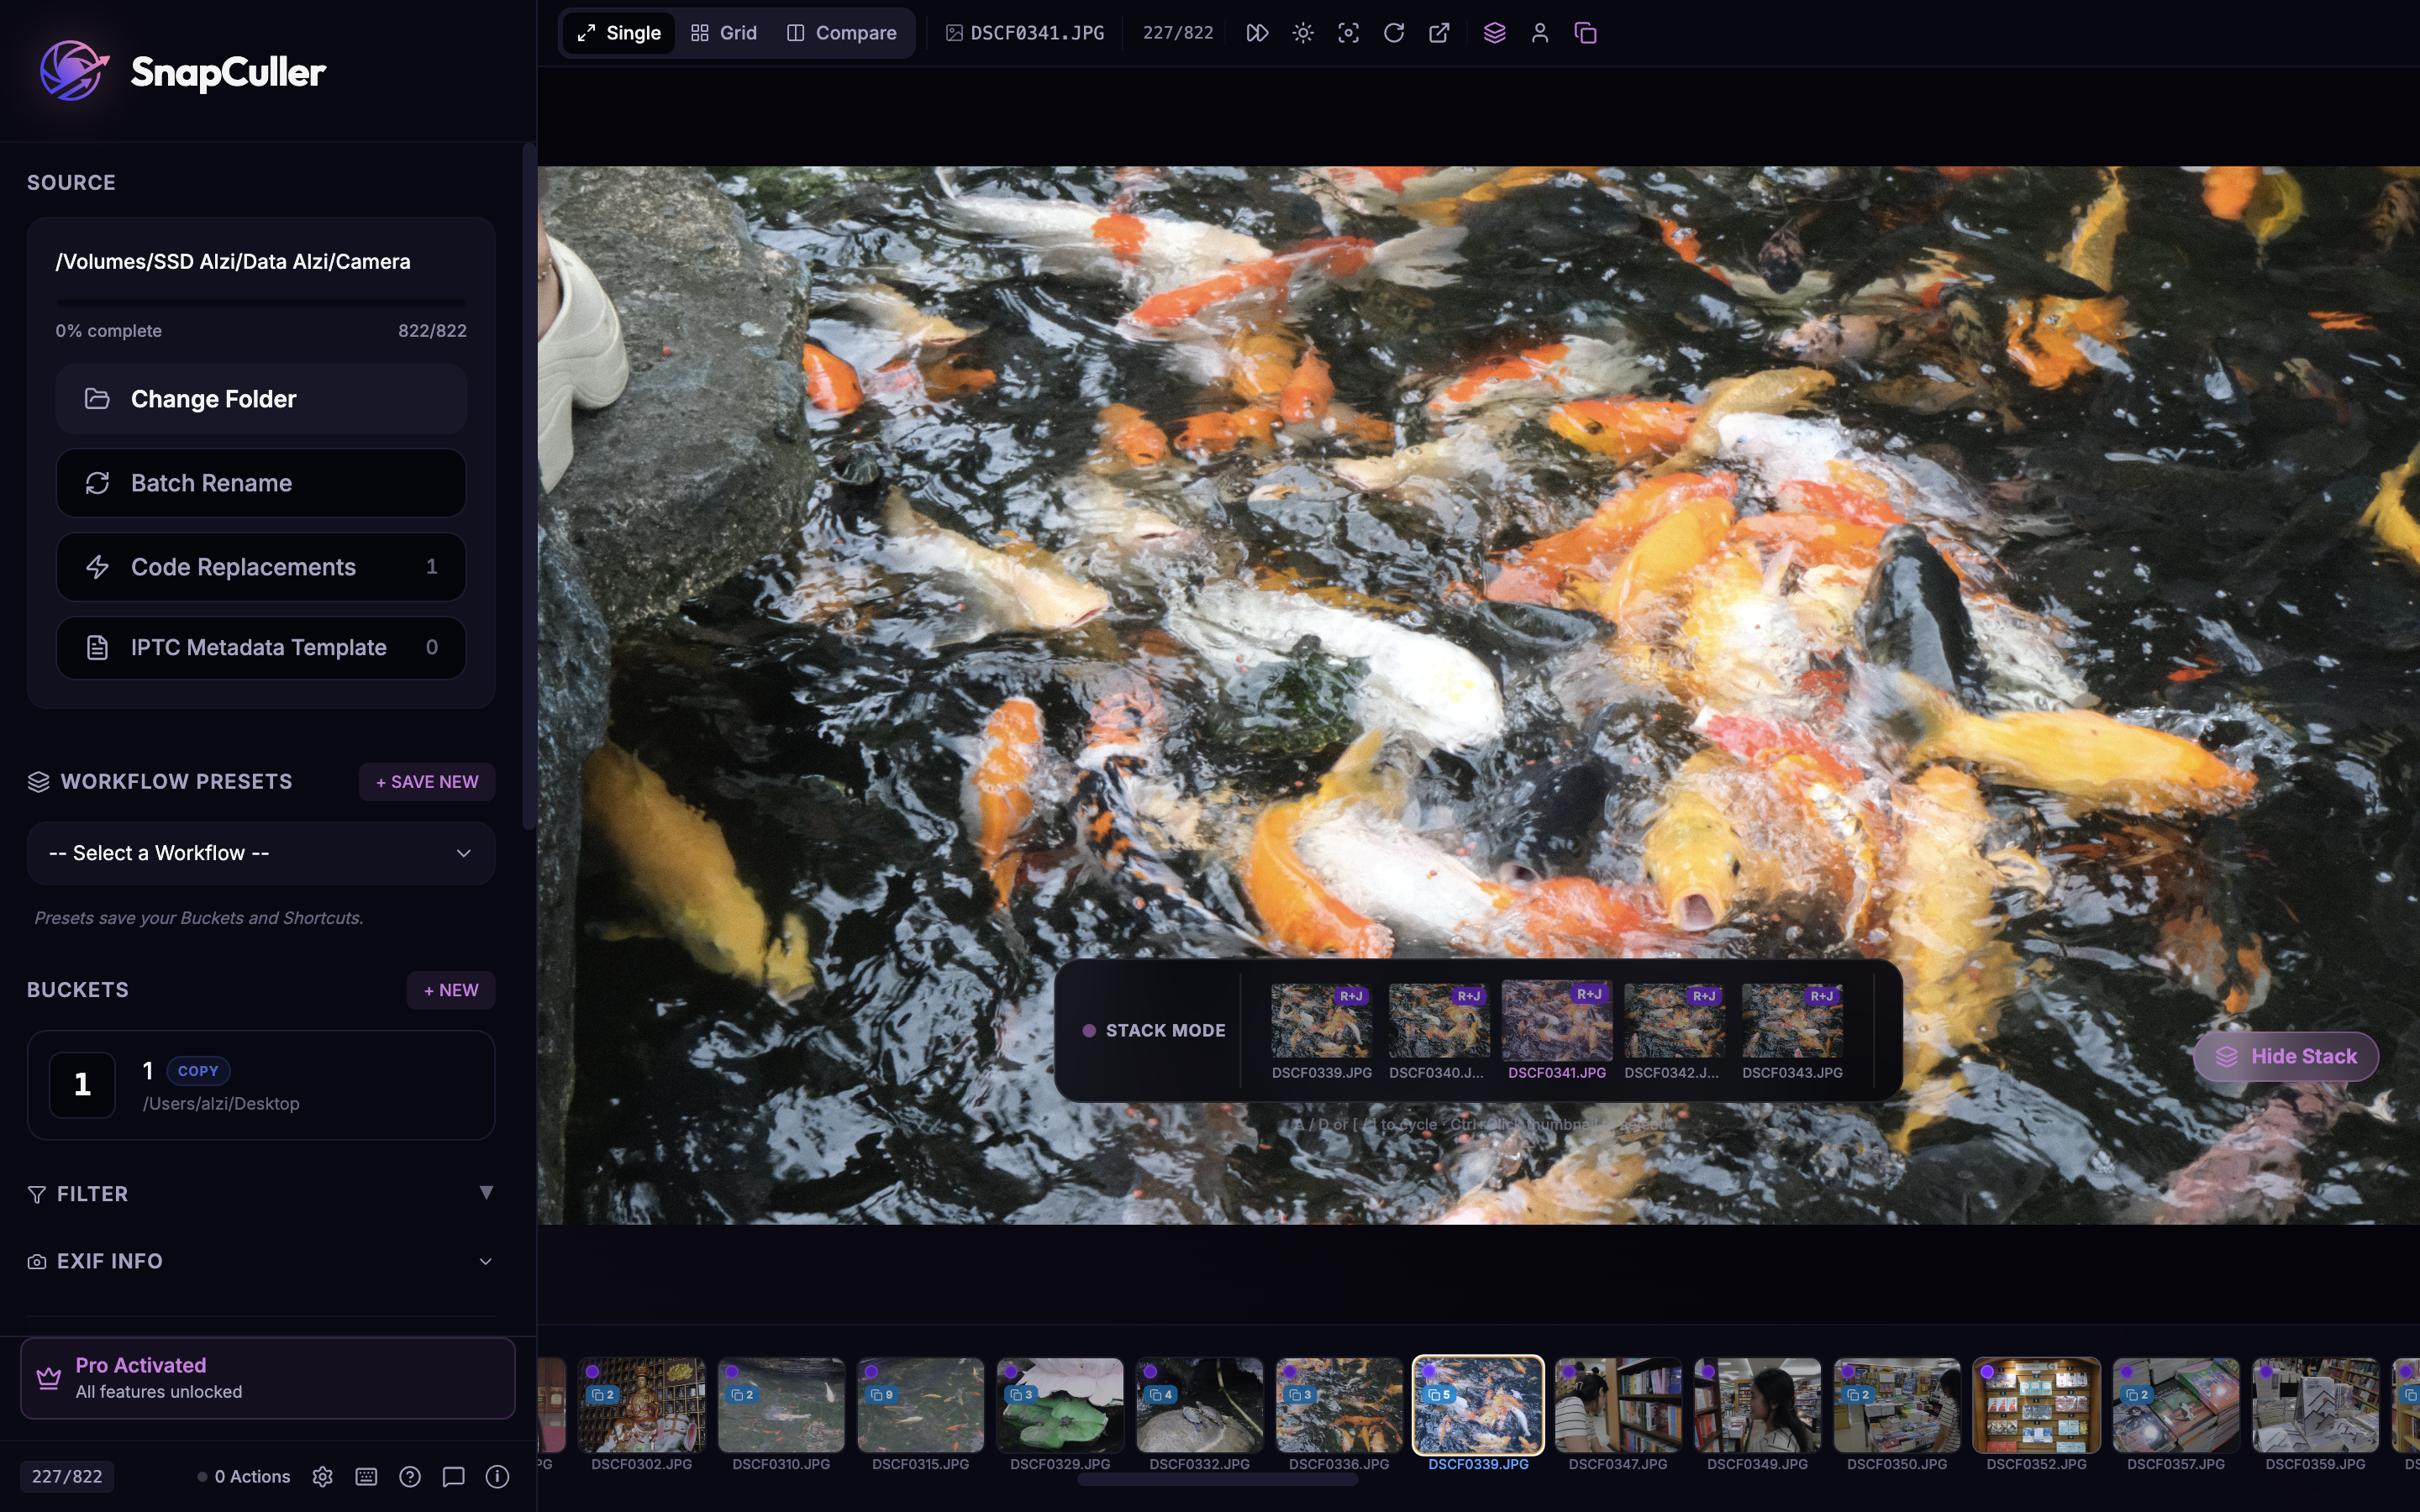Select DSCF0336.JPG filmstrip thumbnail

(1339, 1405)
